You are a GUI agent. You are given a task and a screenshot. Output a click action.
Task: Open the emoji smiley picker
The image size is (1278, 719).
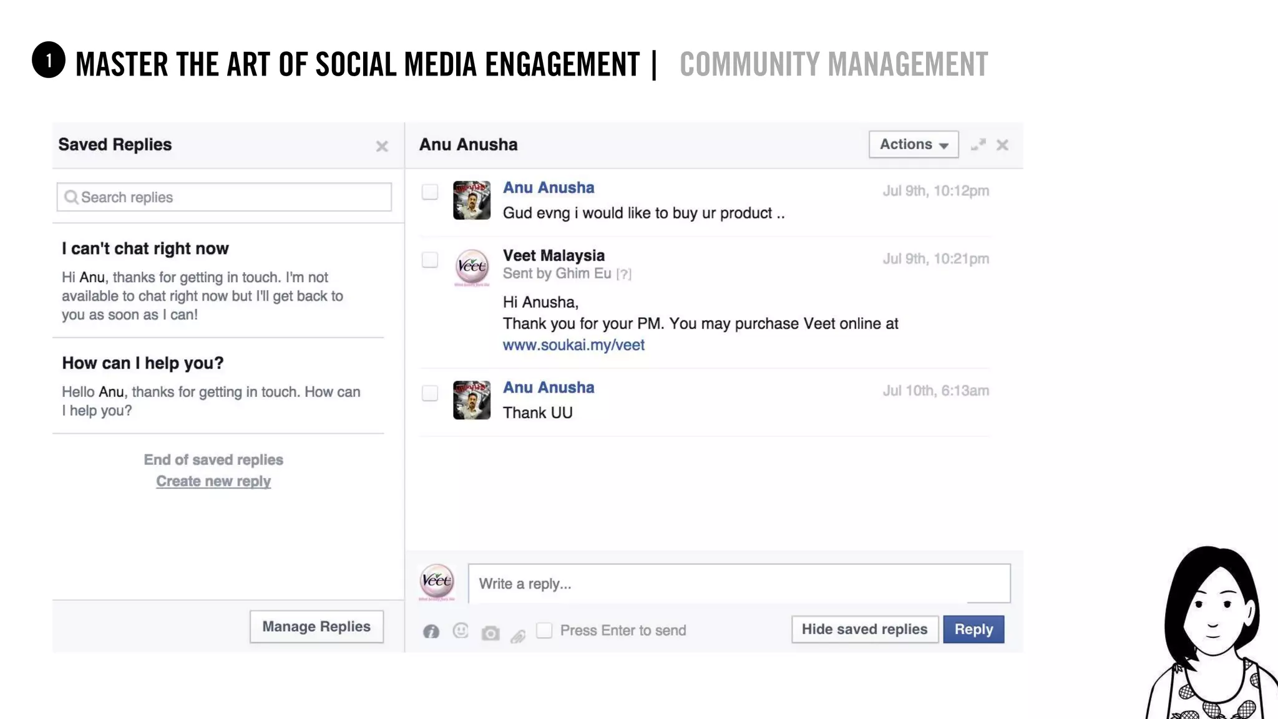(461, 631)
